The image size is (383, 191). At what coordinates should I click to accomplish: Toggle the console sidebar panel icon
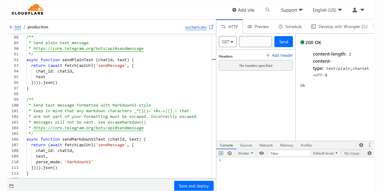pyautogui.click(x=221, y=153)
